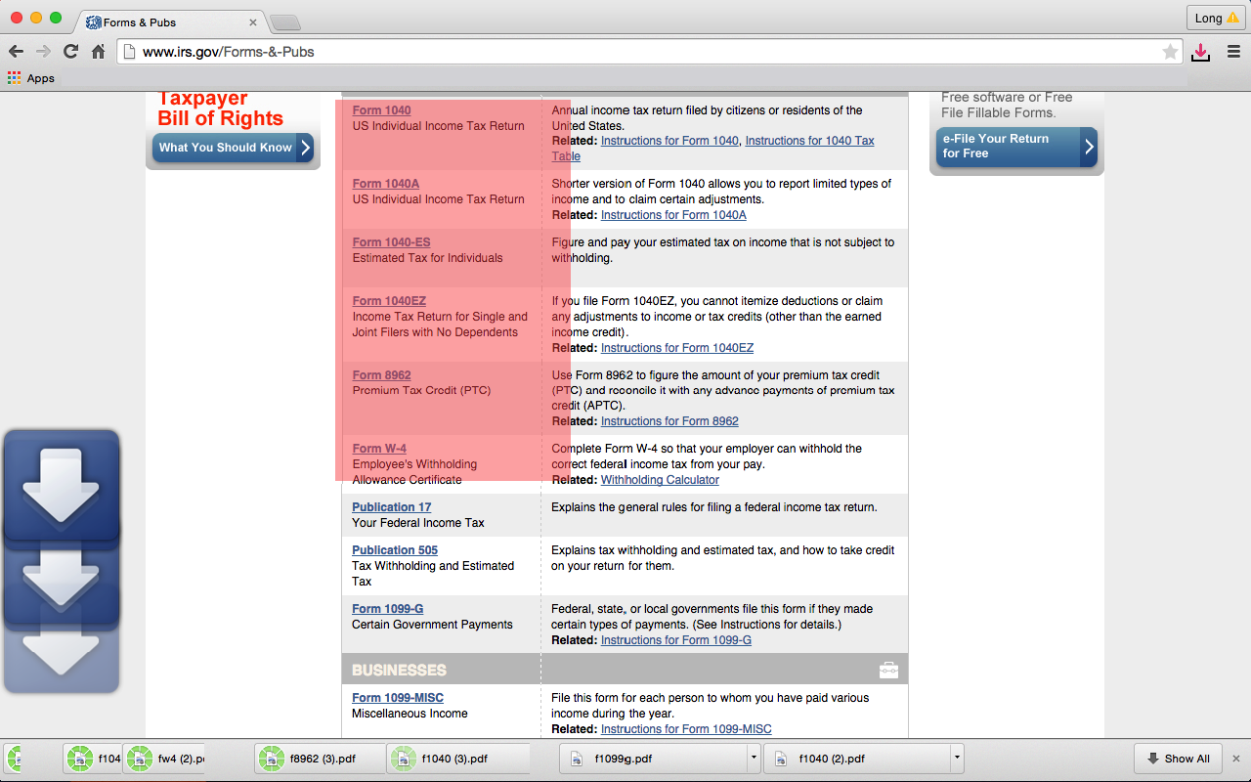The height and width of the screenshot is (782, 1251).
Task: Open f1040 (2).pdf download options arrow
Action: click(x=957, y=758)
